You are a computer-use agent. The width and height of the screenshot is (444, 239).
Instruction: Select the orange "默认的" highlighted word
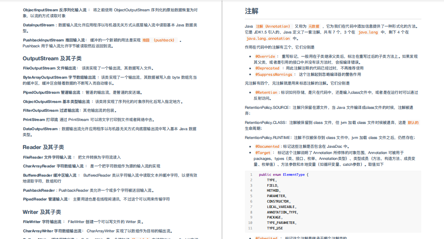(413, 123)
